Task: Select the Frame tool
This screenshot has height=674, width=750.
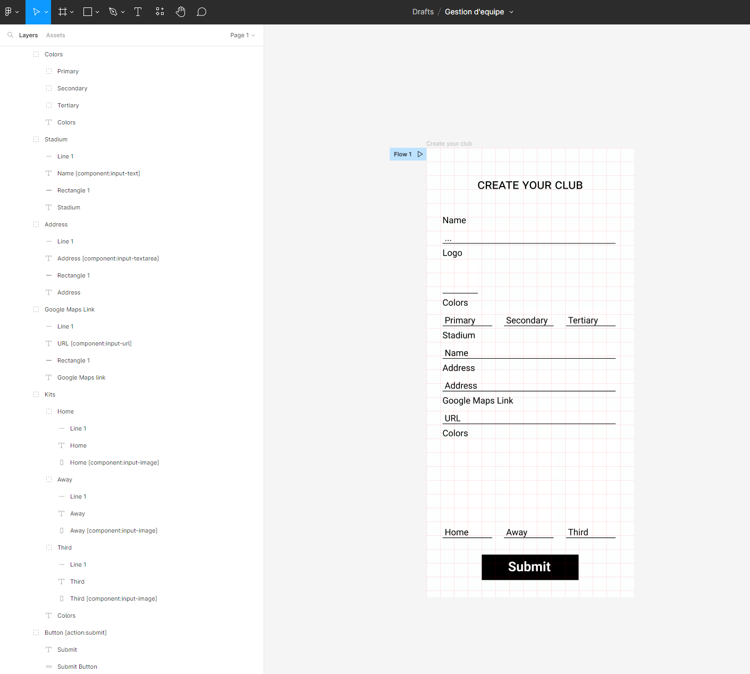Action: point(62,12)
